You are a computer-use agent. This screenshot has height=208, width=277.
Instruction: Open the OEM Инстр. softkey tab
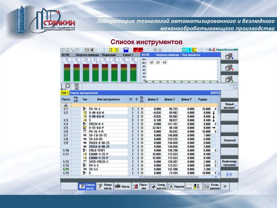pyautogui.click(x=123, y=186)
